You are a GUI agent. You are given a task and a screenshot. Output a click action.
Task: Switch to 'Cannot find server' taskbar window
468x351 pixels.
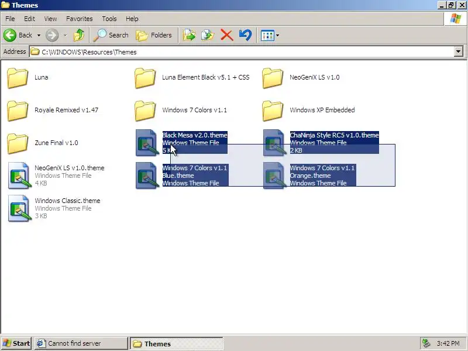[x=81, y=343]
